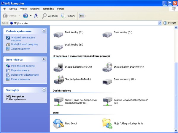Open Moje foldery udostępniania icon
The width and height of the screenshot is (178, 133).
click(107, 122)
